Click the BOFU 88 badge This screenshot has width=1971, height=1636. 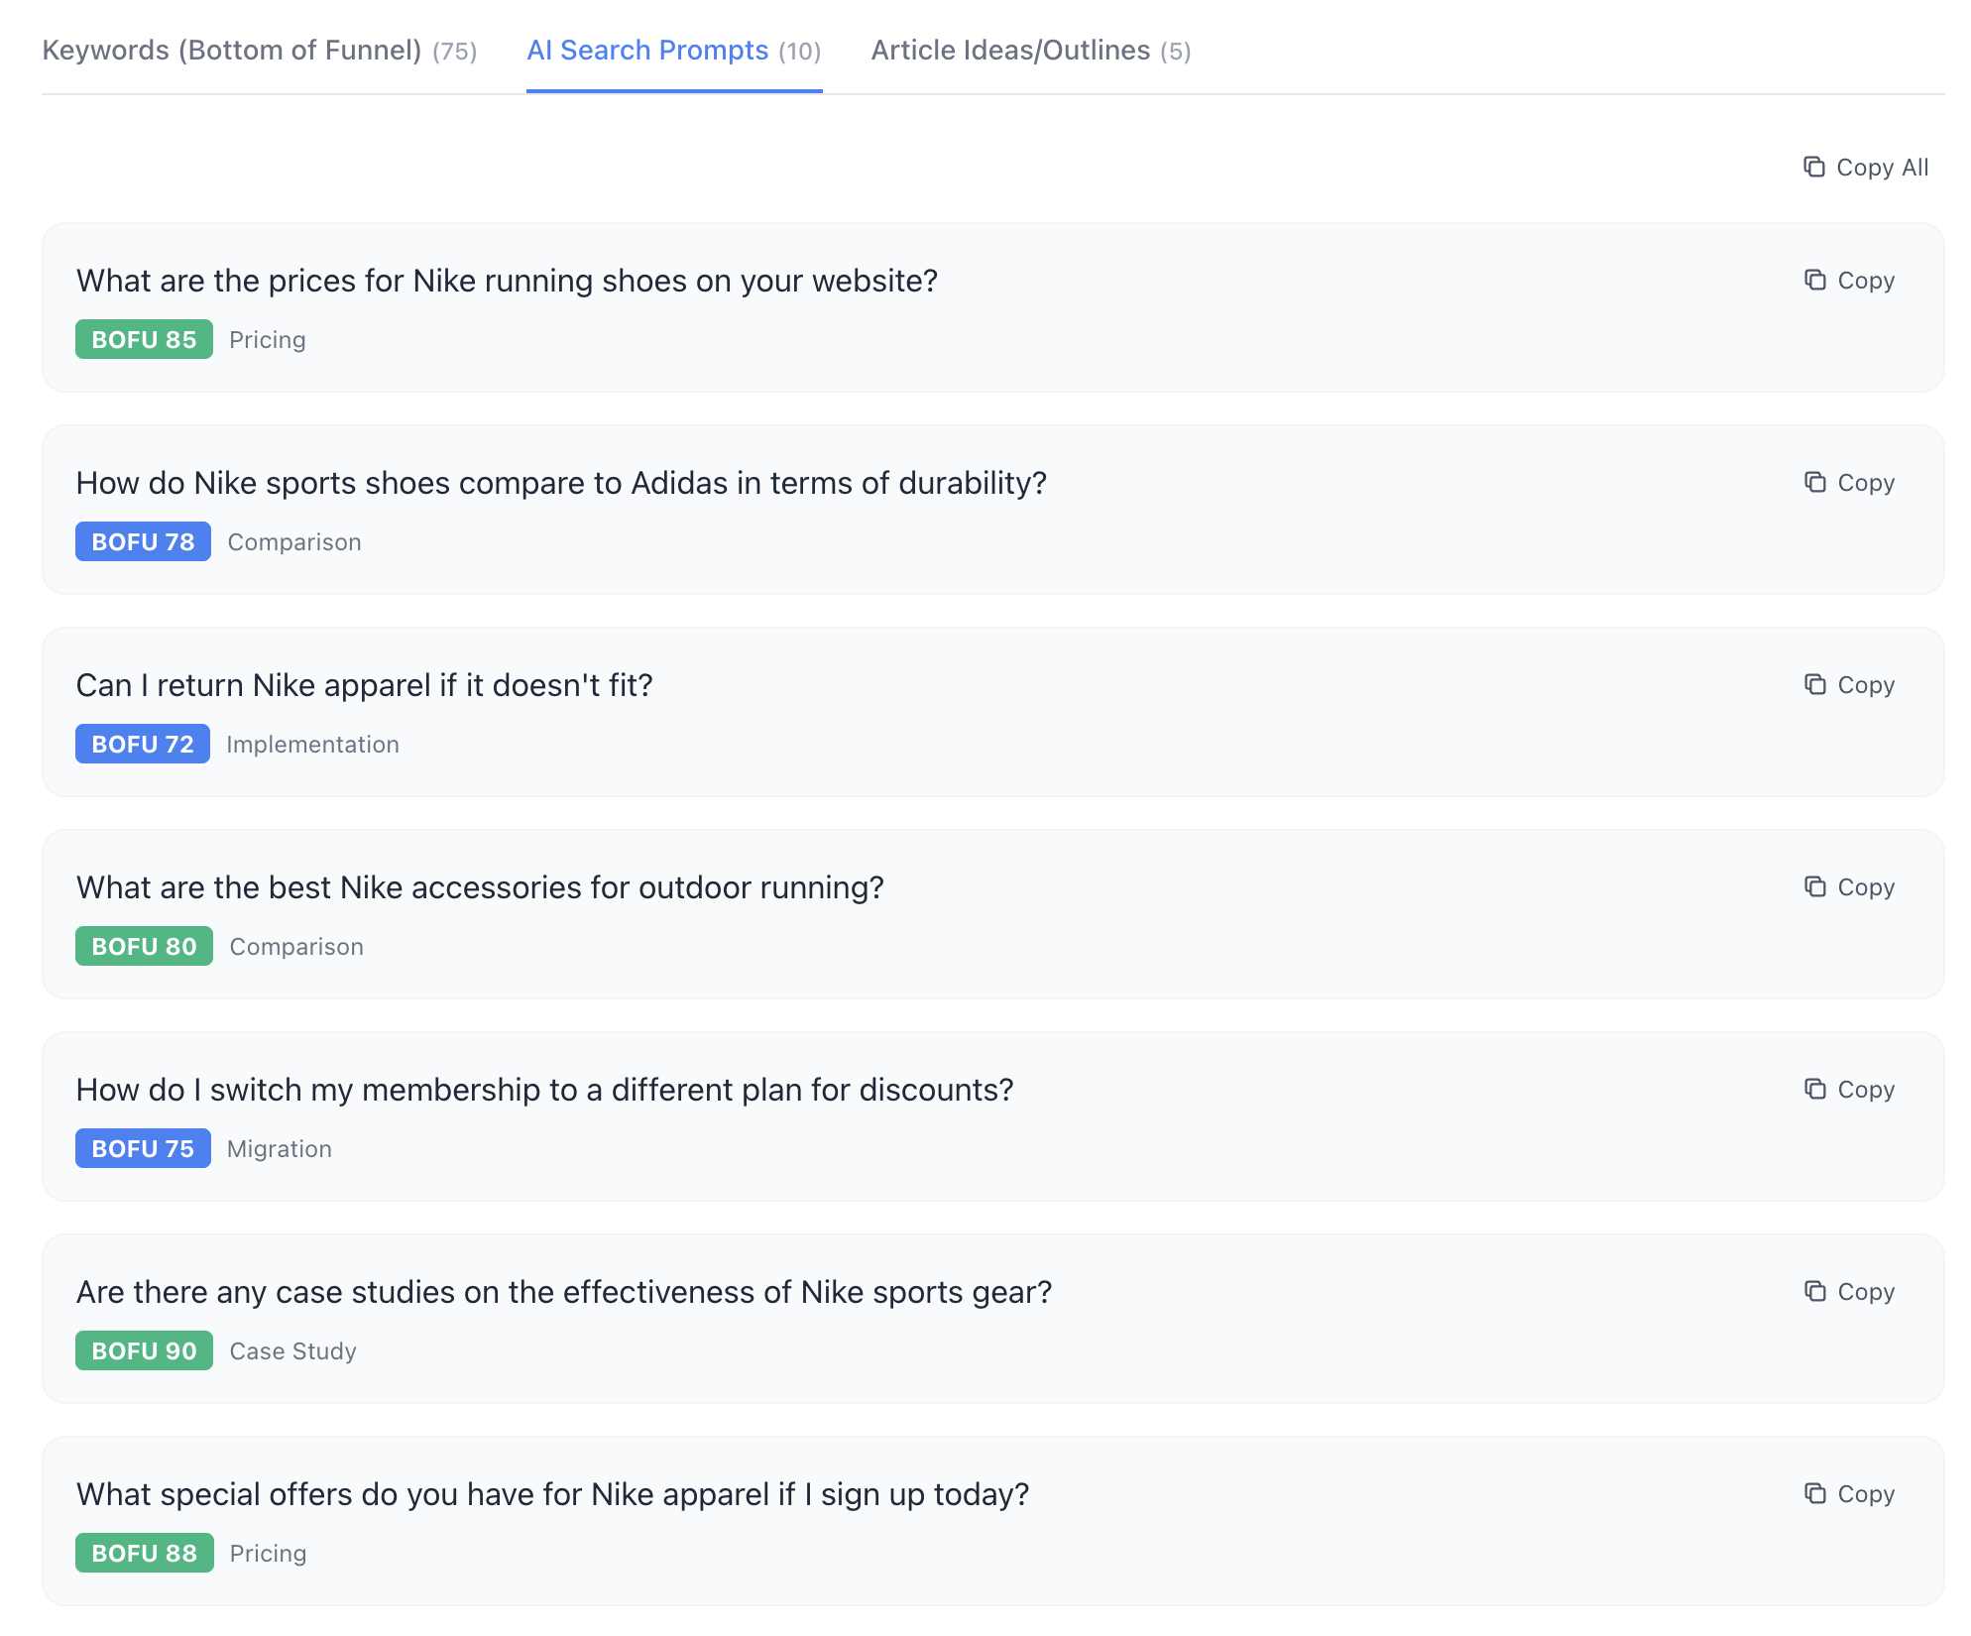tap(144, 1553)
